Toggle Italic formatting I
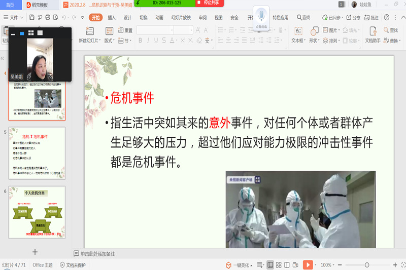406x270 pixels. tap(148, 41)
